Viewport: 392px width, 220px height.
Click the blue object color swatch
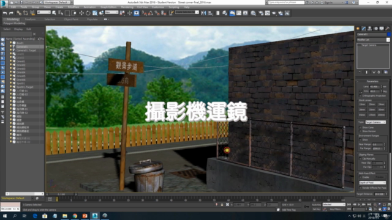pyautogui.click(x=388, y=34)
